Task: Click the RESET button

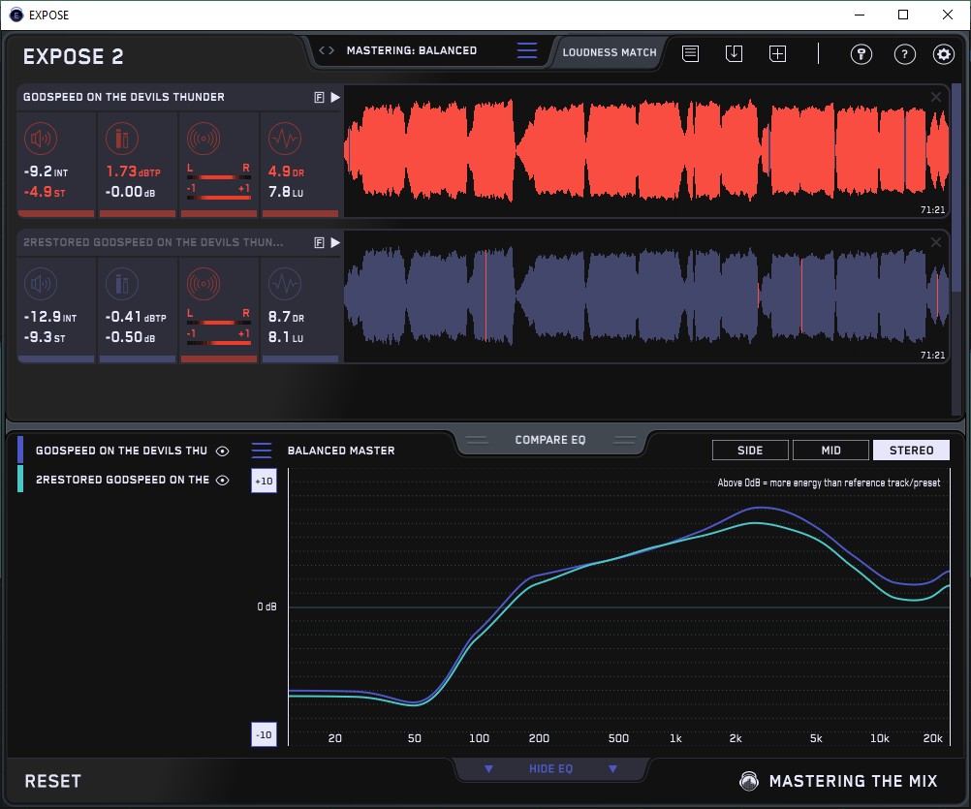Action: [x=52, y=781]
